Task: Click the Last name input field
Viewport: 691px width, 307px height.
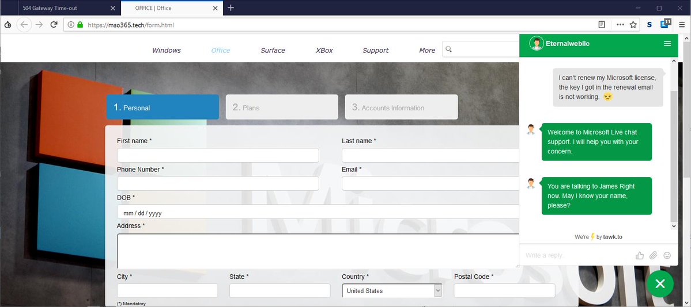Action: [x=431, y=155]
